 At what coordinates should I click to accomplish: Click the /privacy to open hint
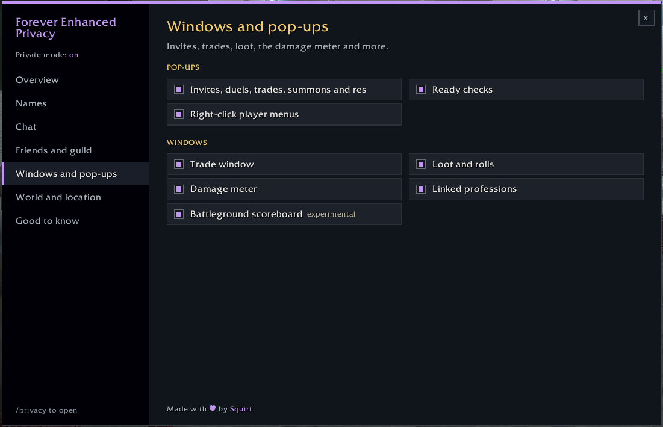(x=46, y=410)
